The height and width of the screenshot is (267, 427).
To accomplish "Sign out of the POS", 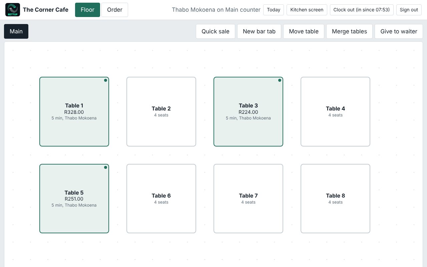I will [409, 10].
